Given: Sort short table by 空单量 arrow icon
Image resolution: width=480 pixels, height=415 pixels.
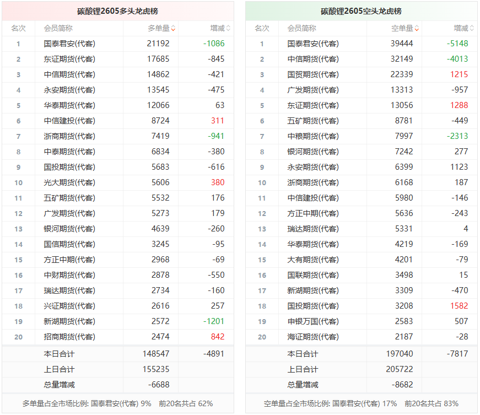Looking at the screenshot, I should tap(417, 29).
